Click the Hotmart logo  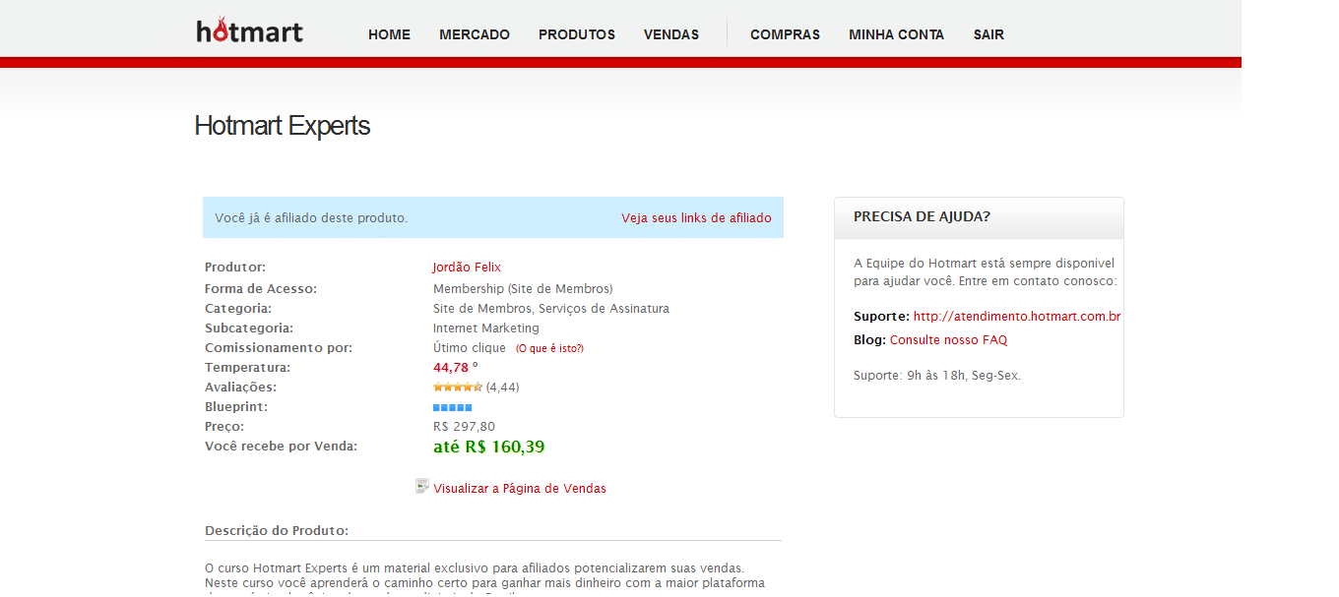[x=249, y=31]
